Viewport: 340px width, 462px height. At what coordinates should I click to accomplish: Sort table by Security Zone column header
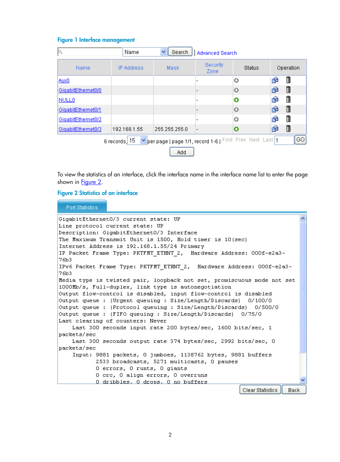[x=214, y=68]
